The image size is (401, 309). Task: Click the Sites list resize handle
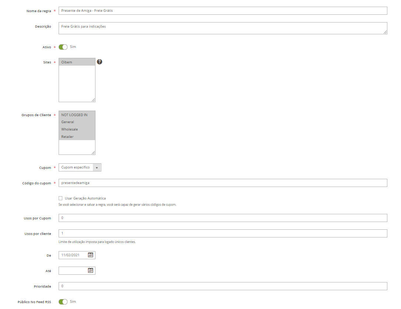pos(93,100)
